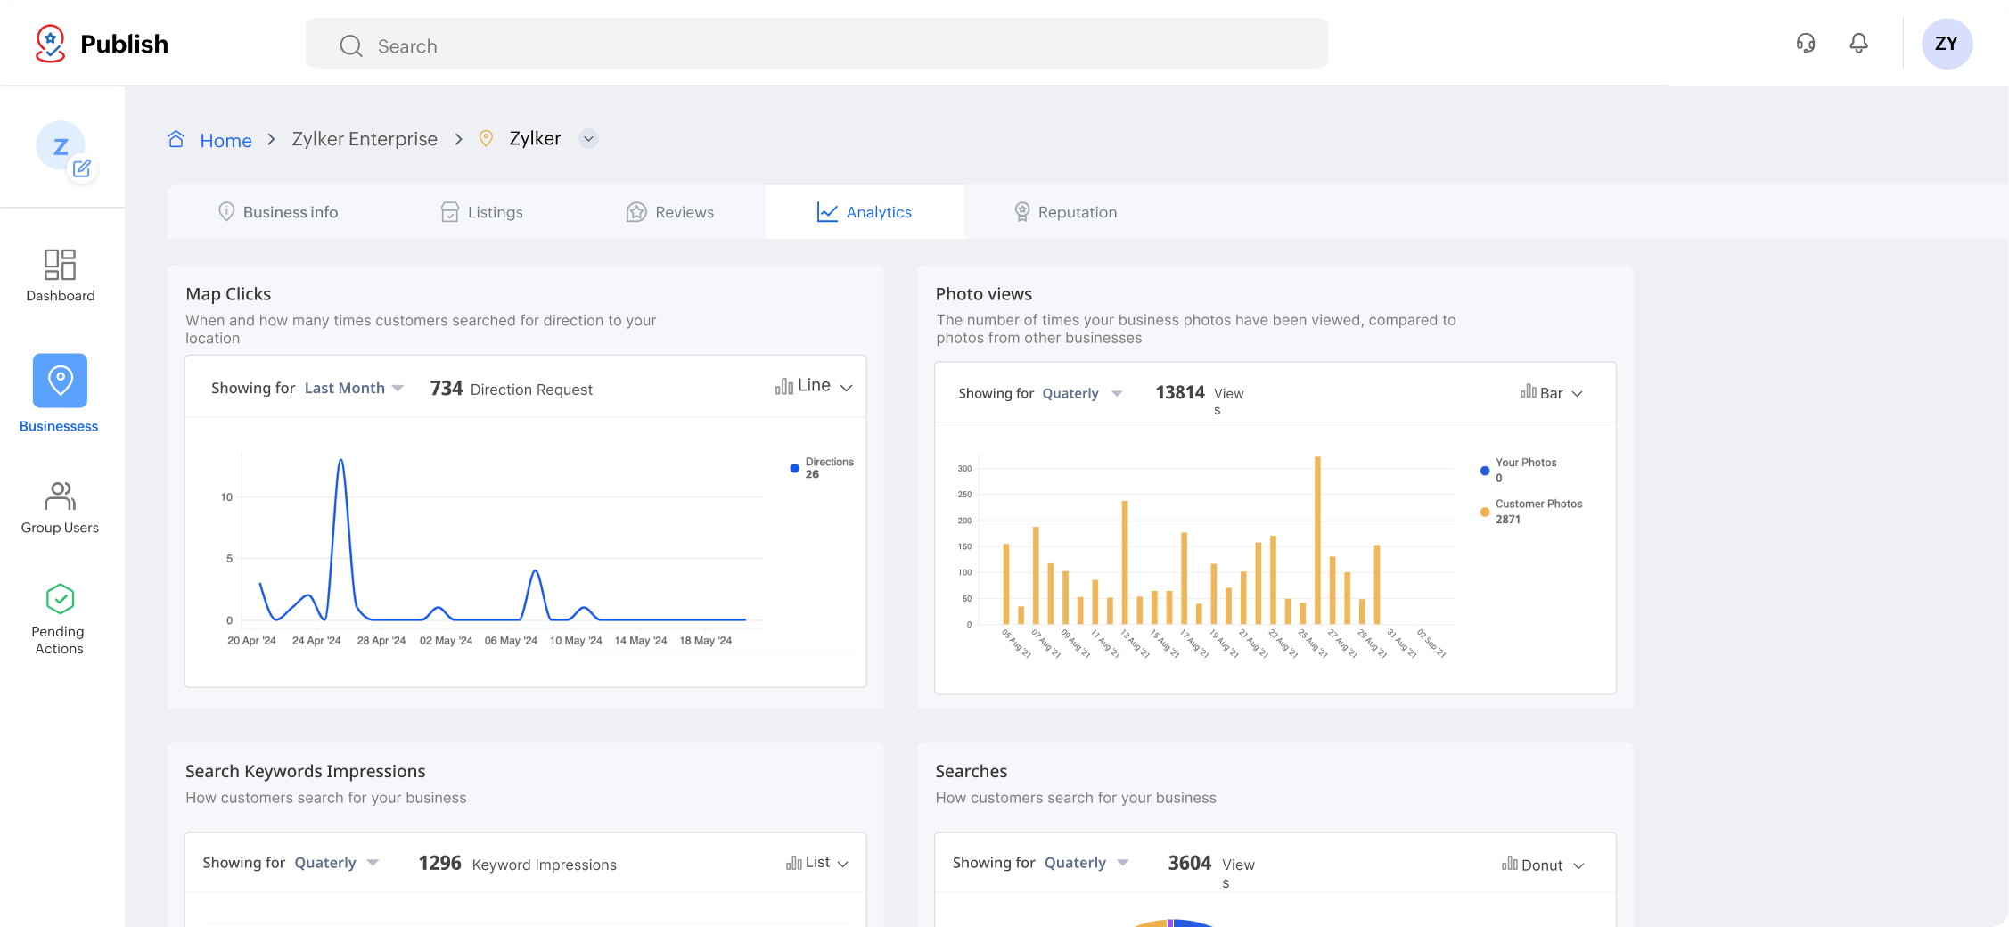This screenshot has width=2009, height=927.
Task: Expand the Zylker location dropdown chevron
Action: click(588, 139)
